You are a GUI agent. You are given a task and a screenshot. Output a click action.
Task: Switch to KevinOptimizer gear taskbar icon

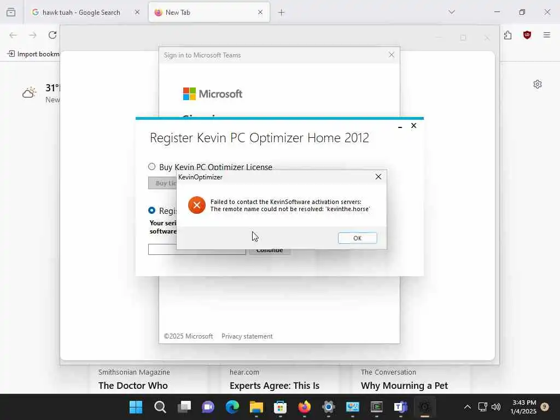point(424,407)
